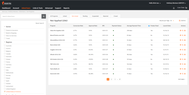Go to results page 21

point(120,79)
